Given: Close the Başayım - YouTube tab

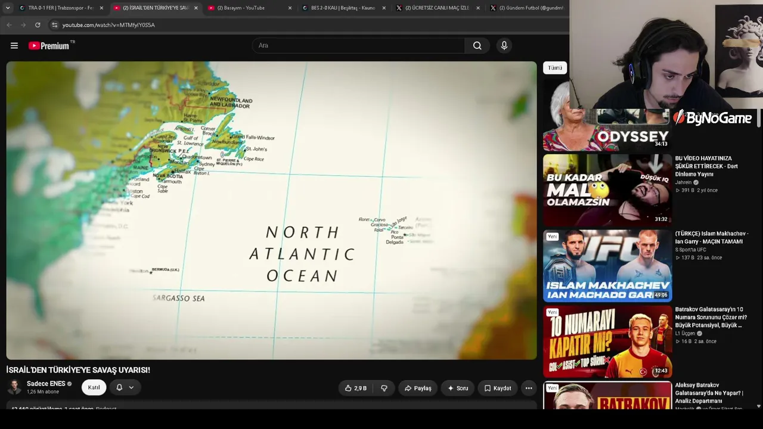Looking at the screenshot, I should point(290,8).
